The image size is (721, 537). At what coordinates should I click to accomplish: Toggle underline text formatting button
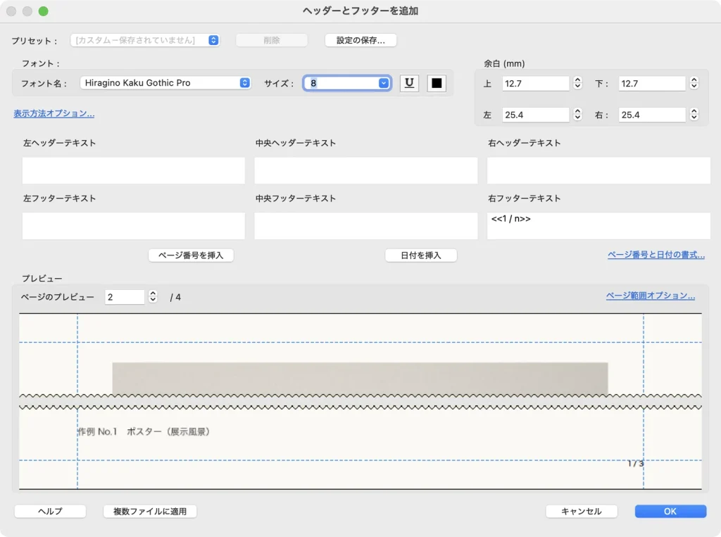[x=409, y=83]
